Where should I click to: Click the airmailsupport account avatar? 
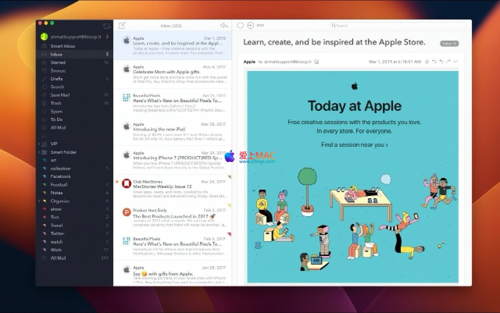44,37
